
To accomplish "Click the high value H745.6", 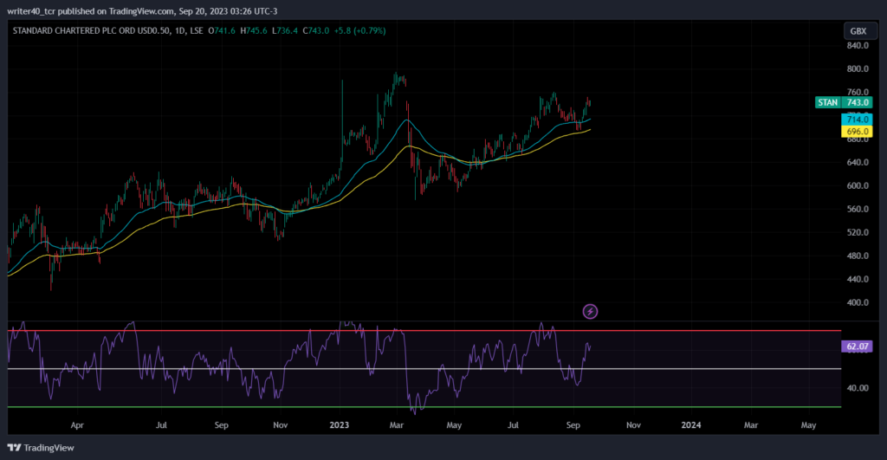I will 254,30.
